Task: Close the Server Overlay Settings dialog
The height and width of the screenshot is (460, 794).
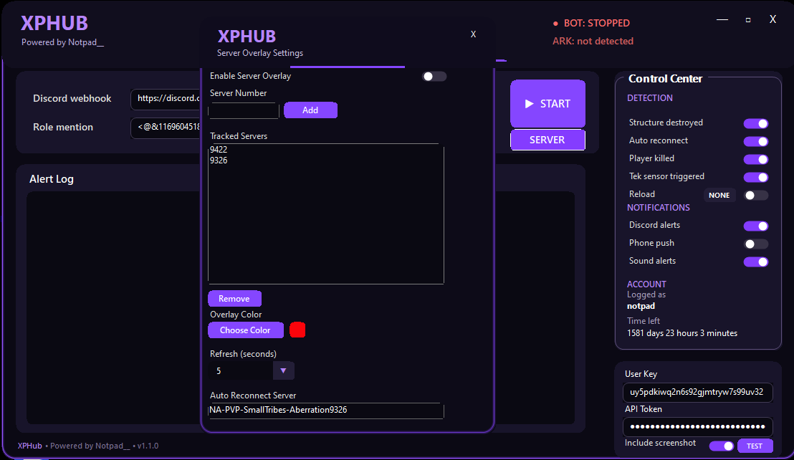Action: 473,34
